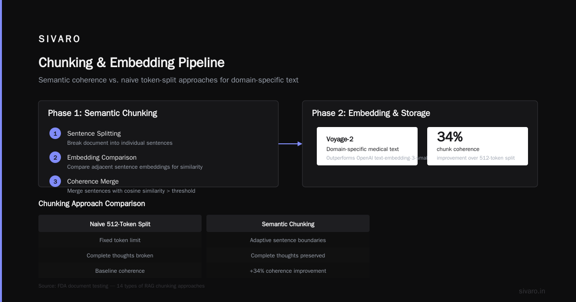Screen dimensions: 576x302
Task: Click "Merge sentences with cosine similarity > threshold"
Action: pos(131,191)
